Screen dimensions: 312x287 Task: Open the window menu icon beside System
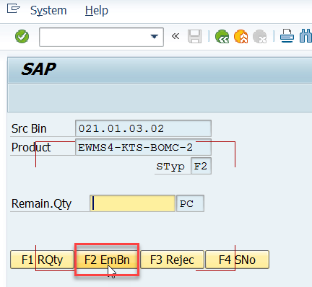tap(13, 9)
